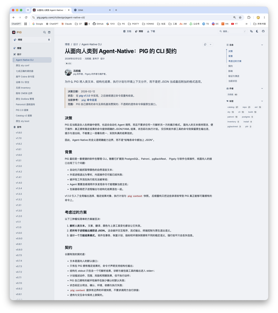Bookmark this page with the star icon
Viewport: 278px width, 313px height.
pyautogui.click(x=240, y=18)
